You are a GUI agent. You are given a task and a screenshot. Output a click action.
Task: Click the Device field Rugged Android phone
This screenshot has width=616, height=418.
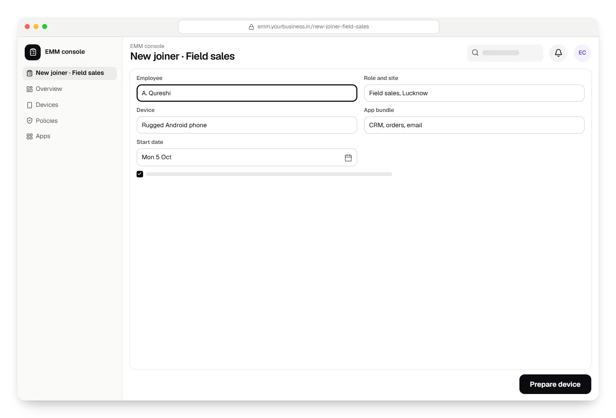(247, 125)
